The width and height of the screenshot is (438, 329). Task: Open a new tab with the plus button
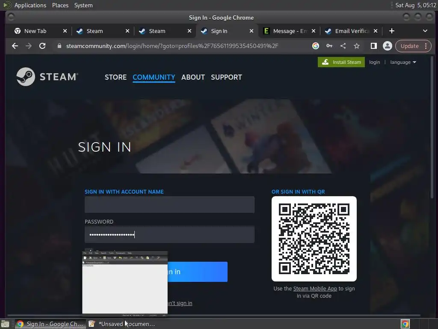392,31
